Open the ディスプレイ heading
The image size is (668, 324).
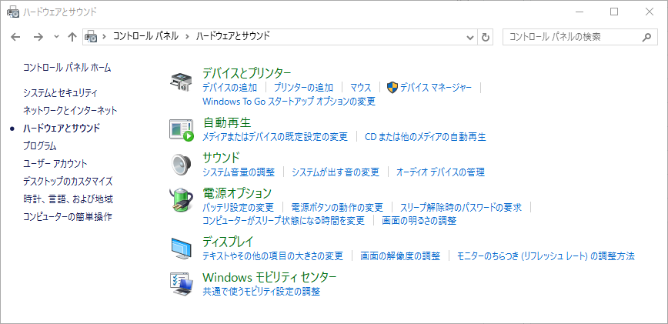(228, 242)
